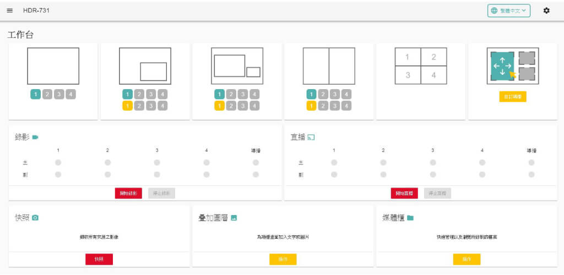Viewport: 564px width, 275px height.
Task: Toggle streaming main-stream circle for 導播
Action: 532,163
